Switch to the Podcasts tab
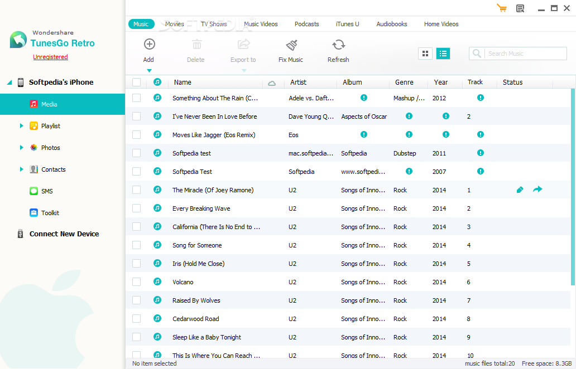This screenshot has width=576, height=369. tap(307, 24)
